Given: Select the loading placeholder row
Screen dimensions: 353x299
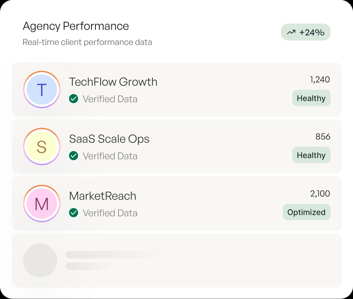Looking at the screenshot, I should (x=176, y=261).
